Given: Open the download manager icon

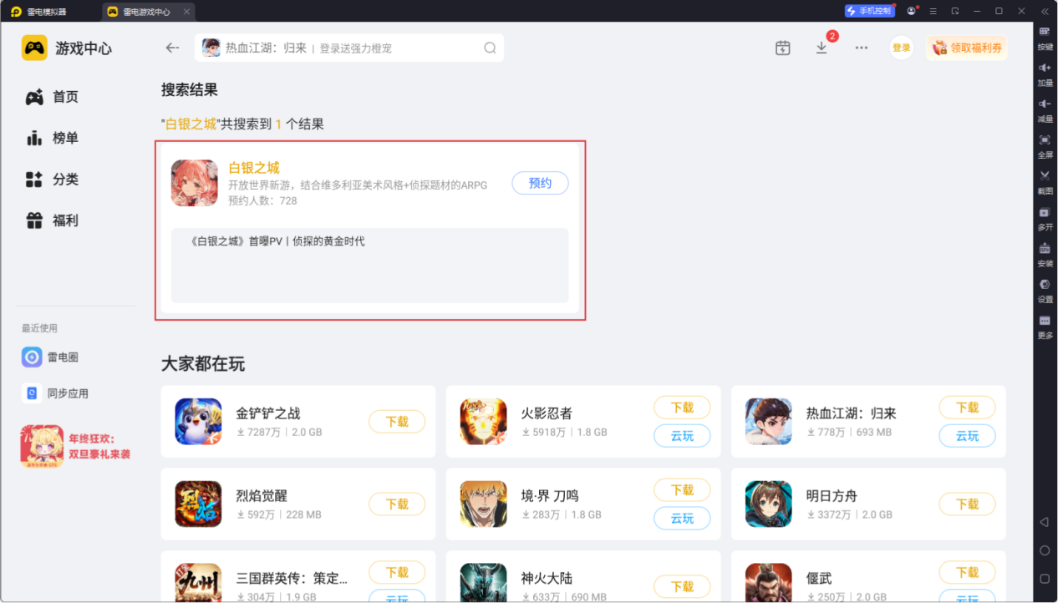Looking at the screenshot, I should click(x=821, y=48).
